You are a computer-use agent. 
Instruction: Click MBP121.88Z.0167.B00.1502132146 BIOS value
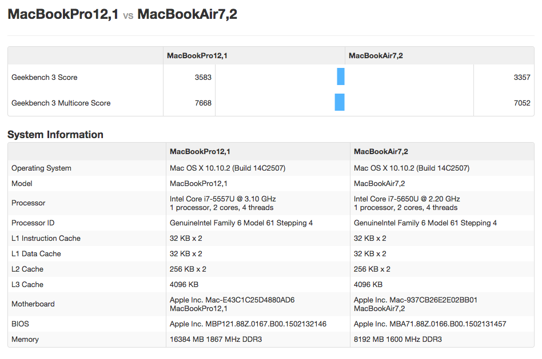[x=248, y=324]
